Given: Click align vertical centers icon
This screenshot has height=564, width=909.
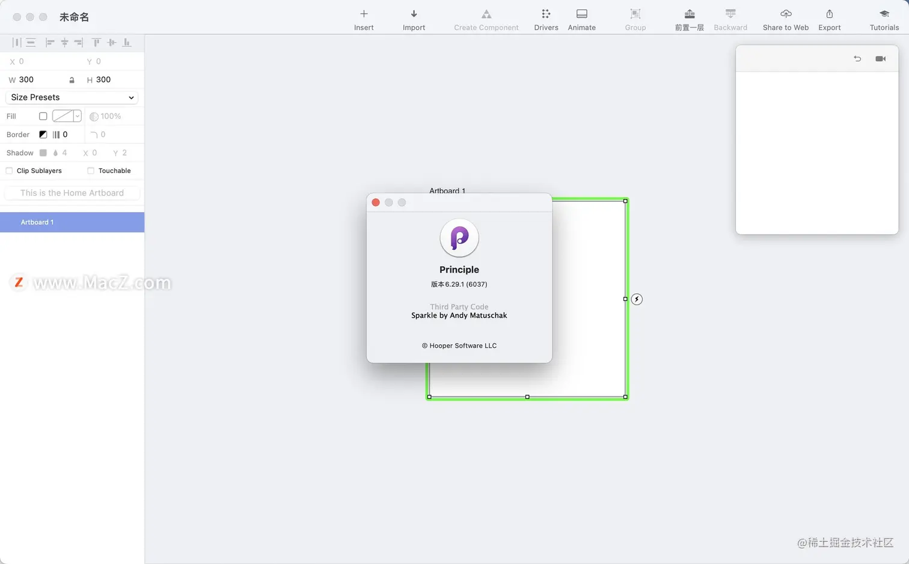Looking at the screenshot, I should (x=111, y=42).
